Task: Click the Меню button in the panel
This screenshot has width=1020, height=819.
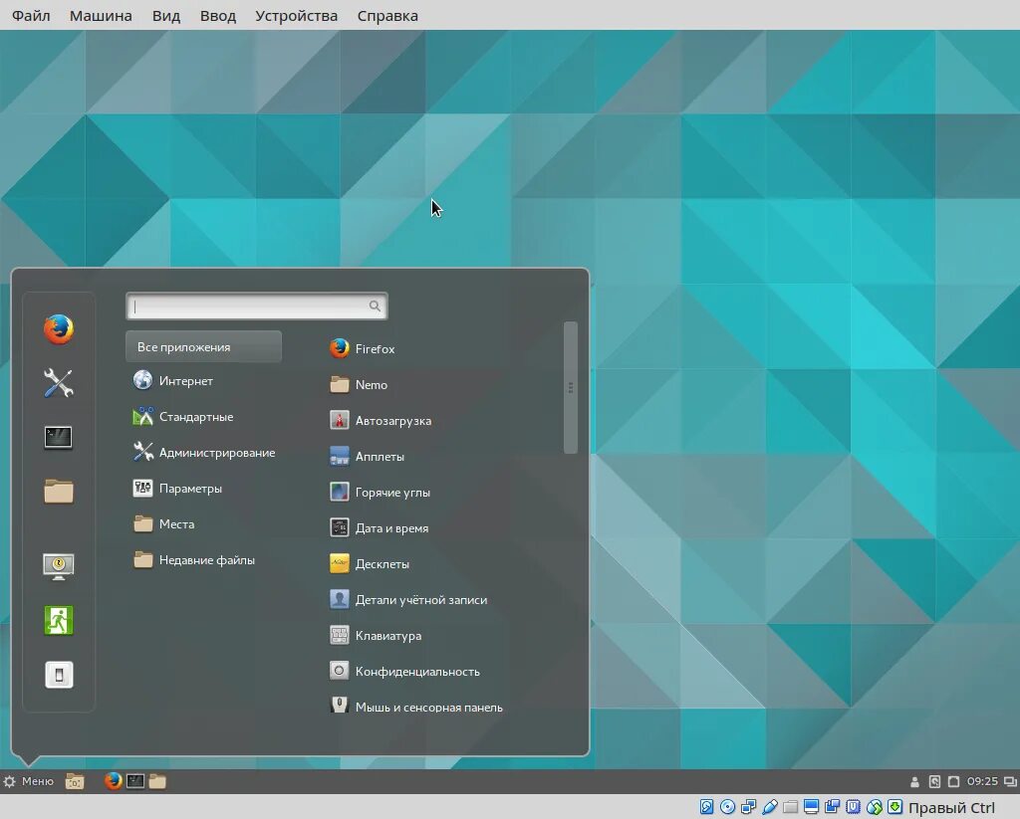Action: click(x=29, y=781)
